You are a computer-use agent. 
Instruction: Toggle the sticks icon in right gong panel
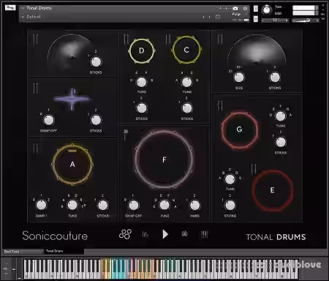click(220, 40)
